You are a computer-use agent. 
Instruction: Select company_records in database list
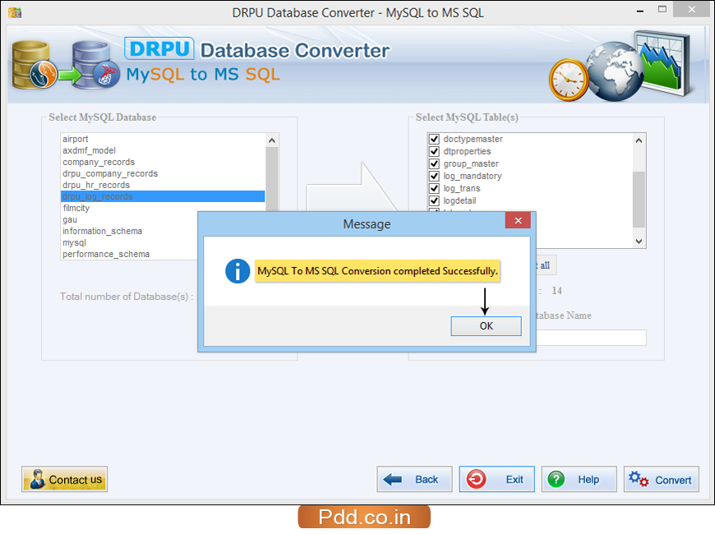pos(163,162)
